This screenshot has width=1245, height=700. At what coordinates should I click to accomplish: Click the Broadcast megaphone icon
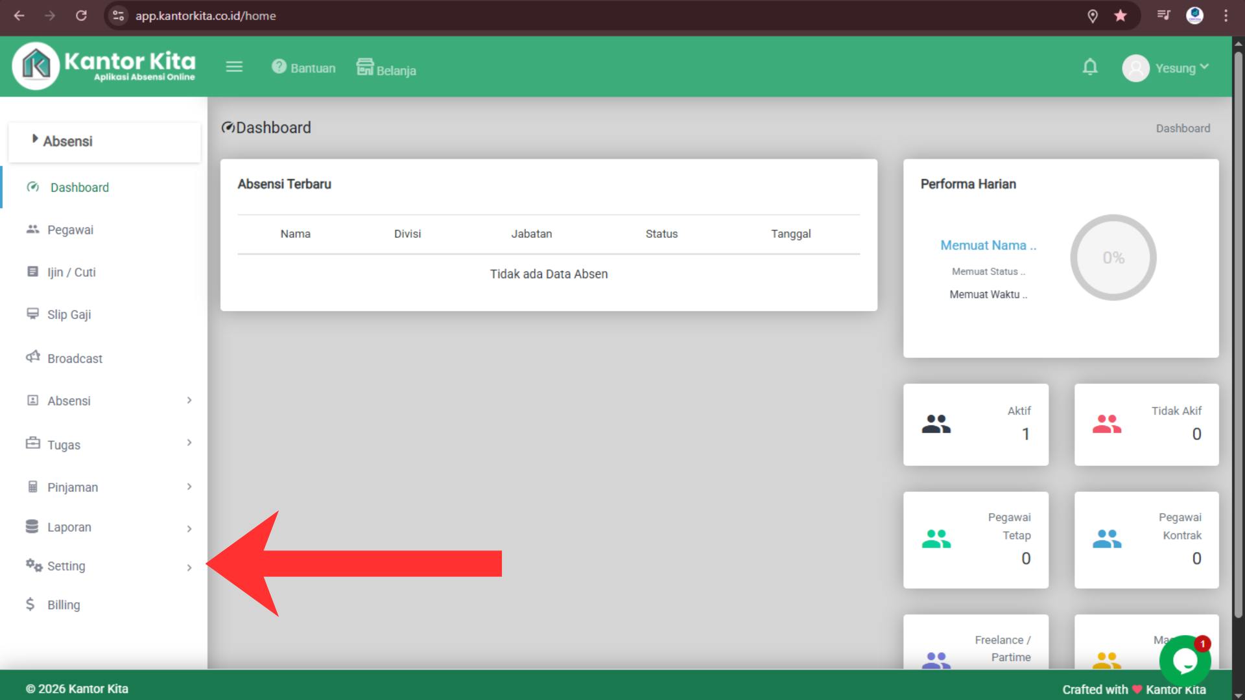32,357
